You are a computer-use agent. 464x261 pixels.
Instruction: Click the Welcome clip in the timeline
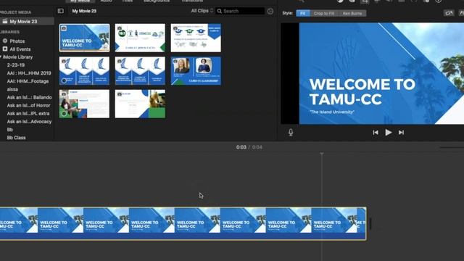point(183,223)
